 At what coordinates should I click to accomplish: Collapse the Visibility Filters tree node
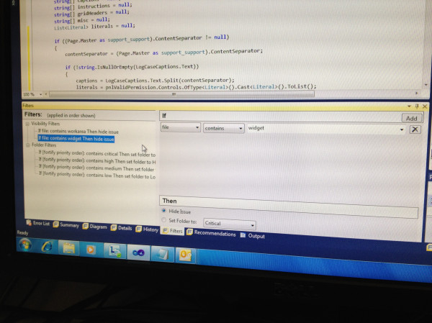(27, 124)
